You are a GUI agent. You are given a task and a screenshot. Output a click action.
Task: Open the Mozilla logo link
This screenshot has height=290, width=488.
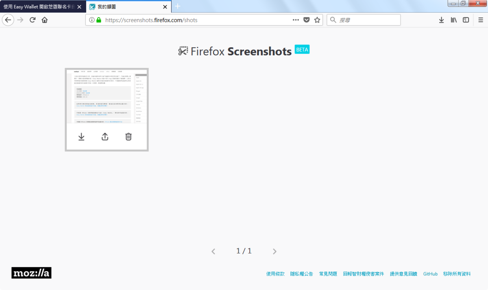(x=31, y=273)
